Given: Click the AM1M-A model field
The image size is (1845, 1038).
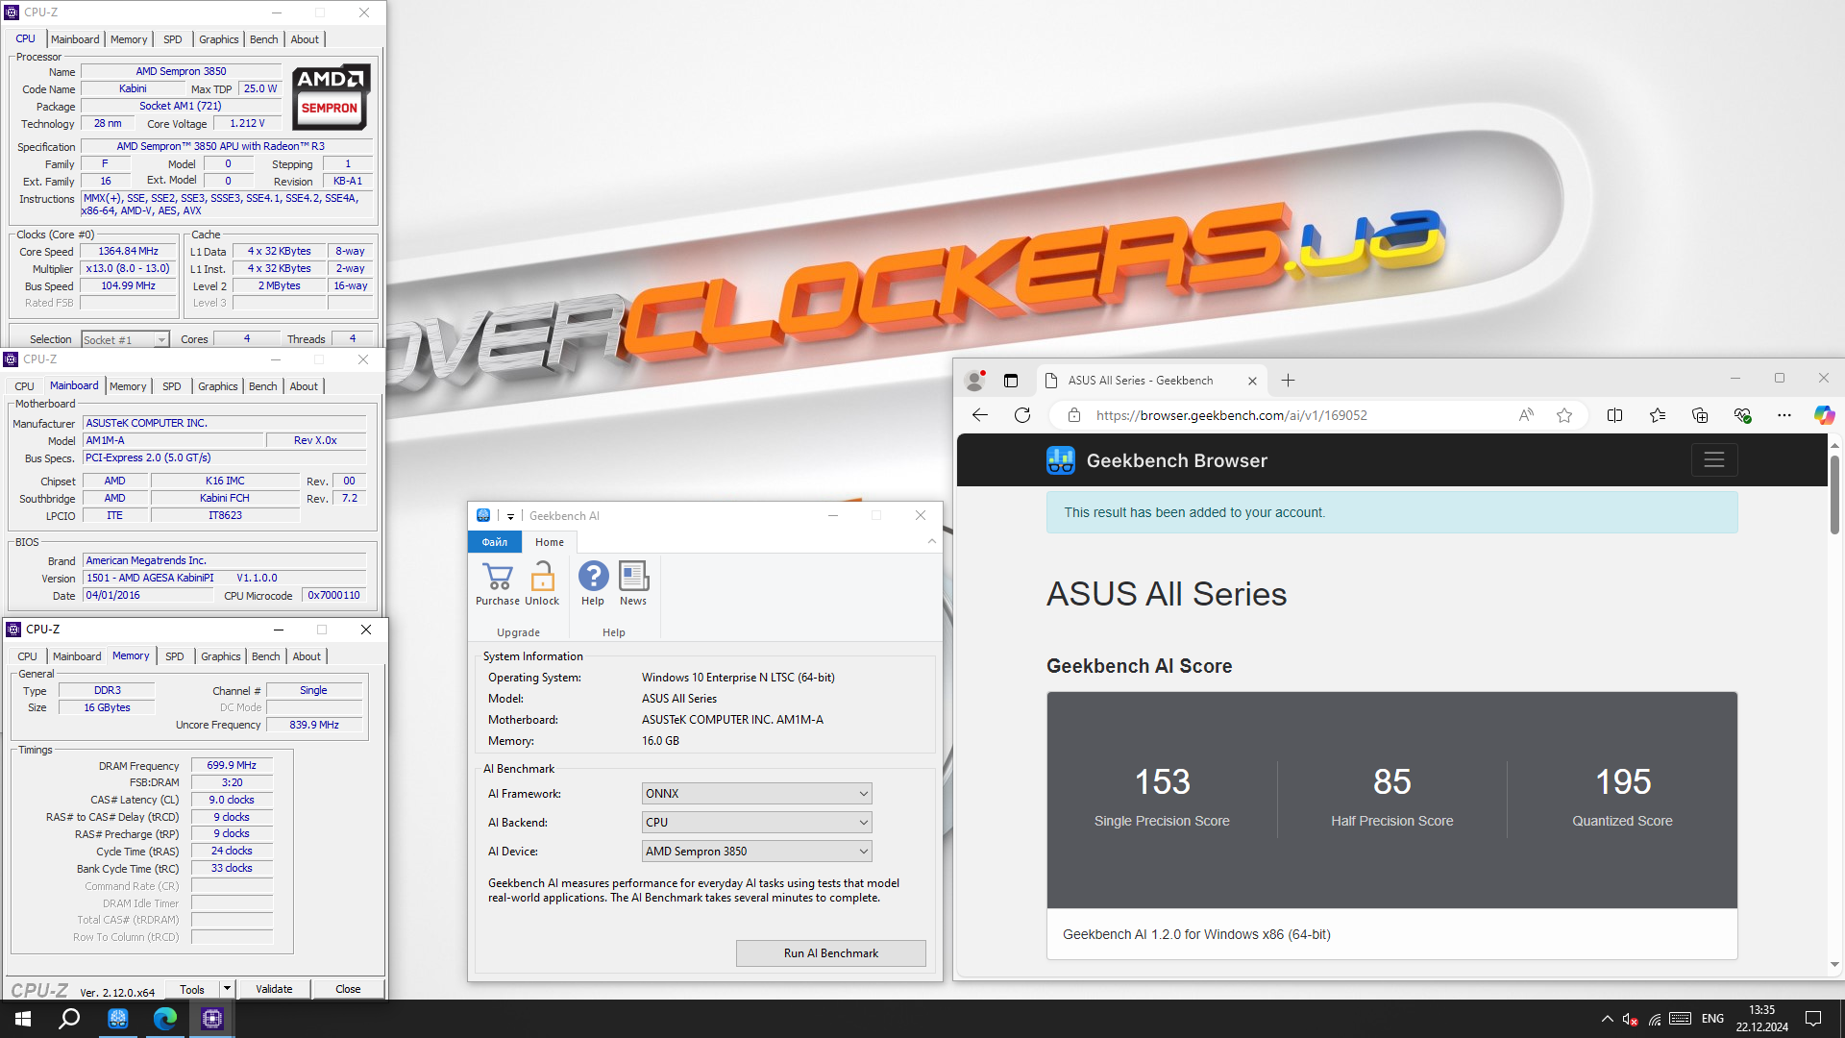Looking at the screenshot, I should pyautogui.click(x=173, y=440).
